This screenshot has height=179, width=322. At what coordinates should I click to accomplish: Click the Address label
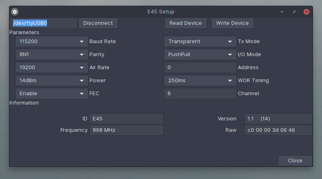[x=248, y=68]
